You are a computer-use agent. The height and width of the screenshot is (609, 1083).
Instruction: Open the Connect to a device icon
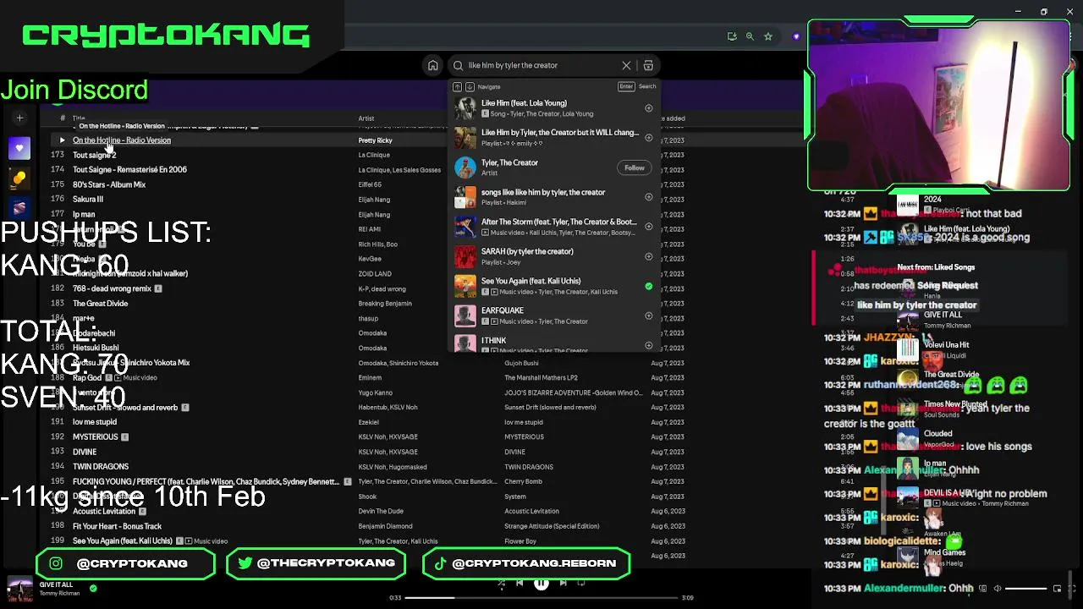(982, 588)
